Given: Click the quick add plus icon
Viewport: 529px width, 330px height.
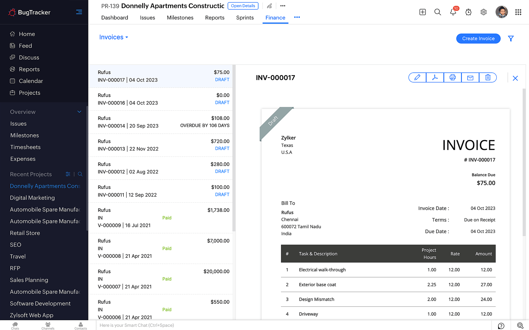Looking at the screenshot, I should pos(422,12).
